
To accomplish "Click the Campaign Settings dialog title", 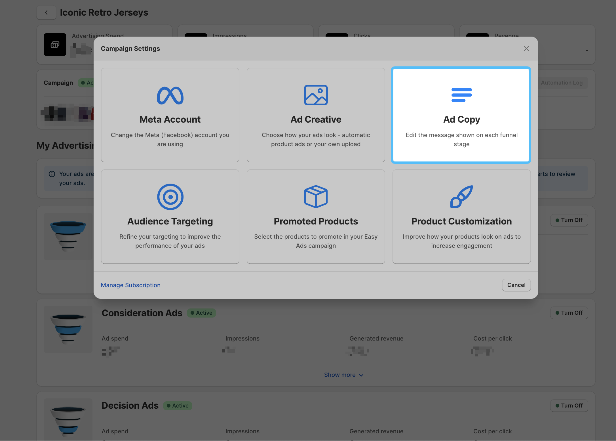I will (x=130, y=49).
